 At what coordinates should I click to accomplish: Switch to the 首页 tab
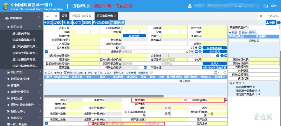(64, 16)
